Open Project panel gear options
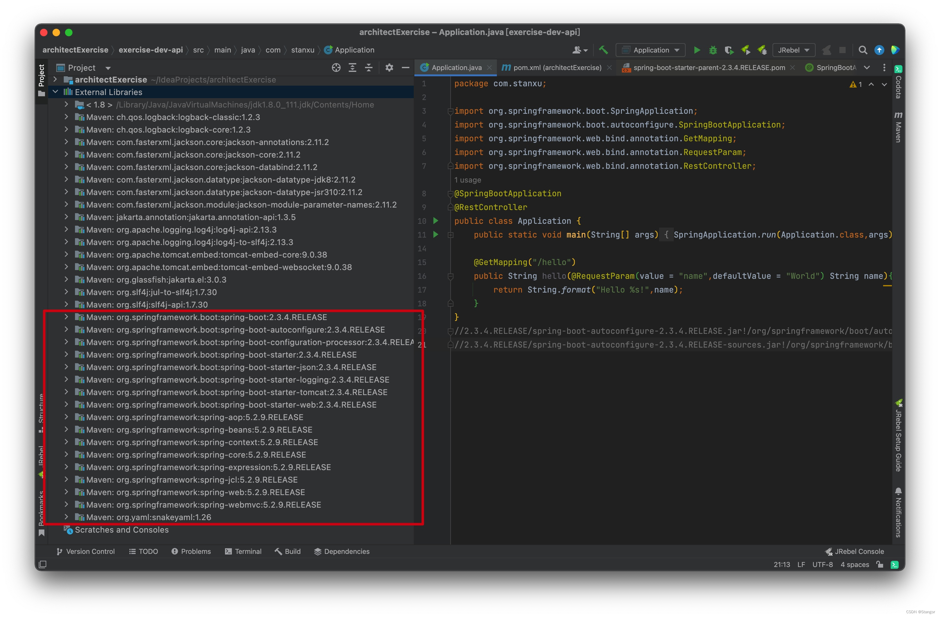Screen dimensions: 940x617 (389, 68)
